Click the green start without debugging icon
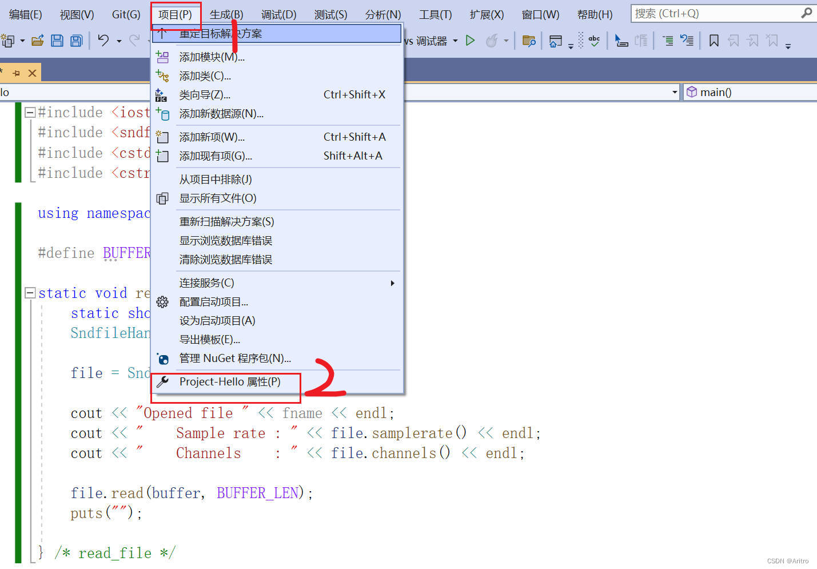Viewport: 817px width, 569px height. pyautogui.click(x=470, y=41)
